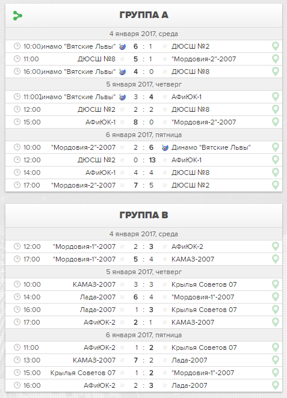
Task: Open team АФиЮК-1 in the 3:4 match
Action: click(x=187, y=97)
